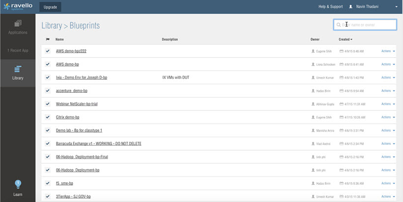Open the 3TierApp - SJ GOV-bp blueprint

73,196
